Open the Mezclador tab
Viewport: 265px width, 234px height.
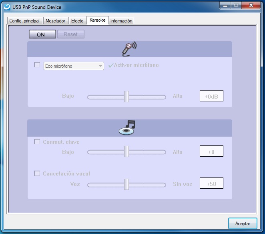(x=55, y=21)
